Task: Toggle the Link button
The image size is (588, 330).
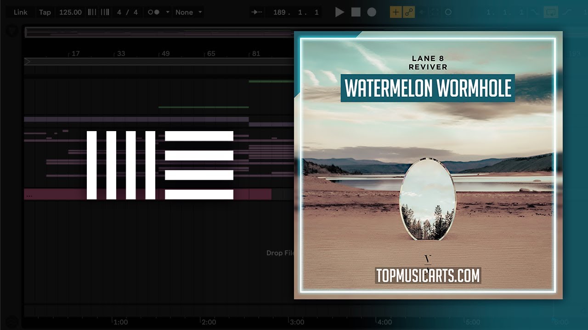Action: click(x=20, y=12)
